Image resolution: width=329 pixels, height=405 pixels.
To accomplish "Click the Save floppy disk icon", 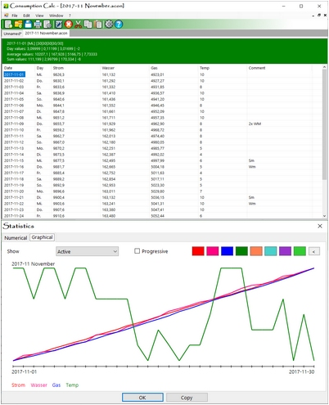I will tap(29, 25).
